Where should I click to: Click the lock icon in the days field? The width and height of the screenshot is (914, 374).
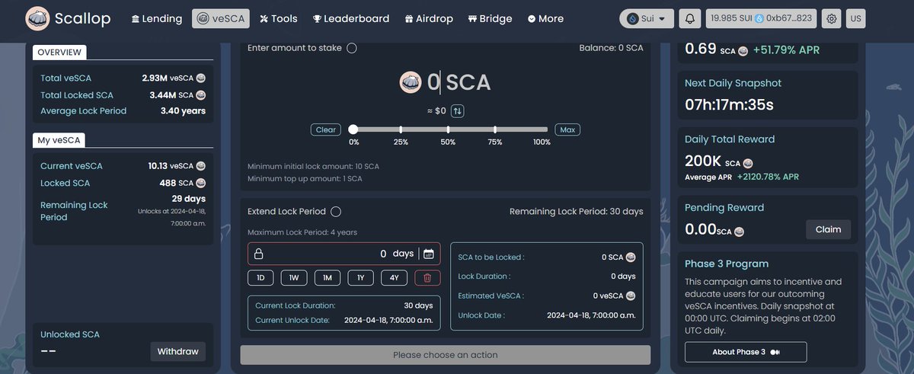click(x=259, y=254)
